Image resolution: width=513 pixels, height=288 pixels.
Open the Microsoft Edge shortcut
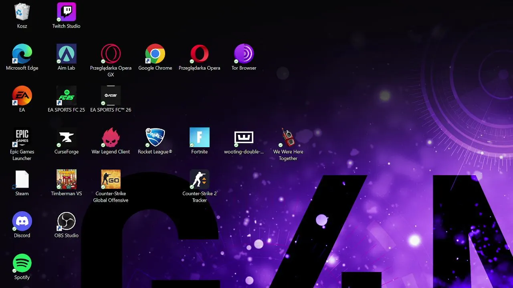22,54
